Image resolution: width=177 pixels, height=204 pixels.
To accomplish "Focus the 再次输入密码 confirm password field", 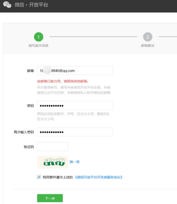I will (75, 132).
